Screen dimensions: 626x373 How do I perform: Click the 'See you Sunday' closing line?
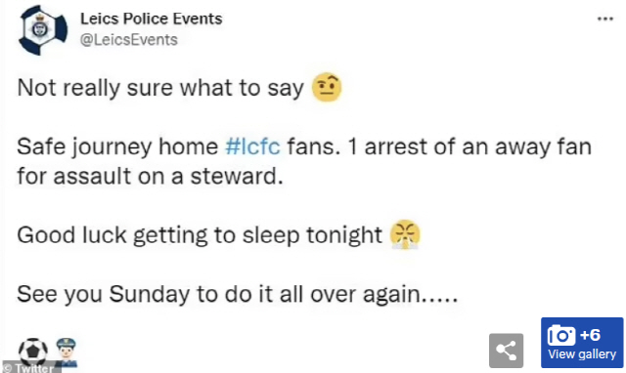point(237,295)
